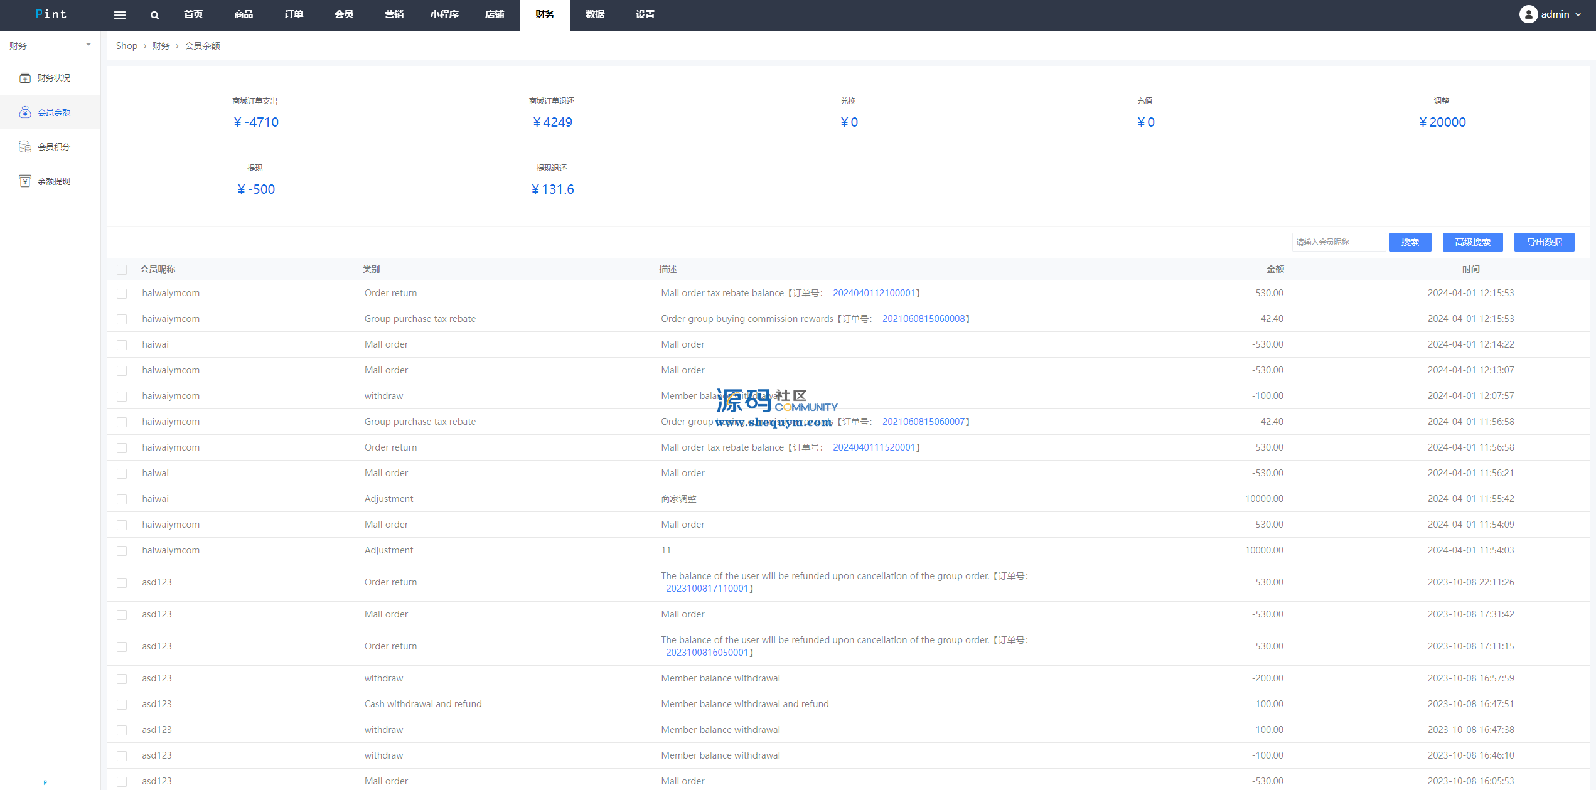Check the haiwai Mall order 12:14:22 row
Viewport: 1596px width, 790px height.
point(122,345)
